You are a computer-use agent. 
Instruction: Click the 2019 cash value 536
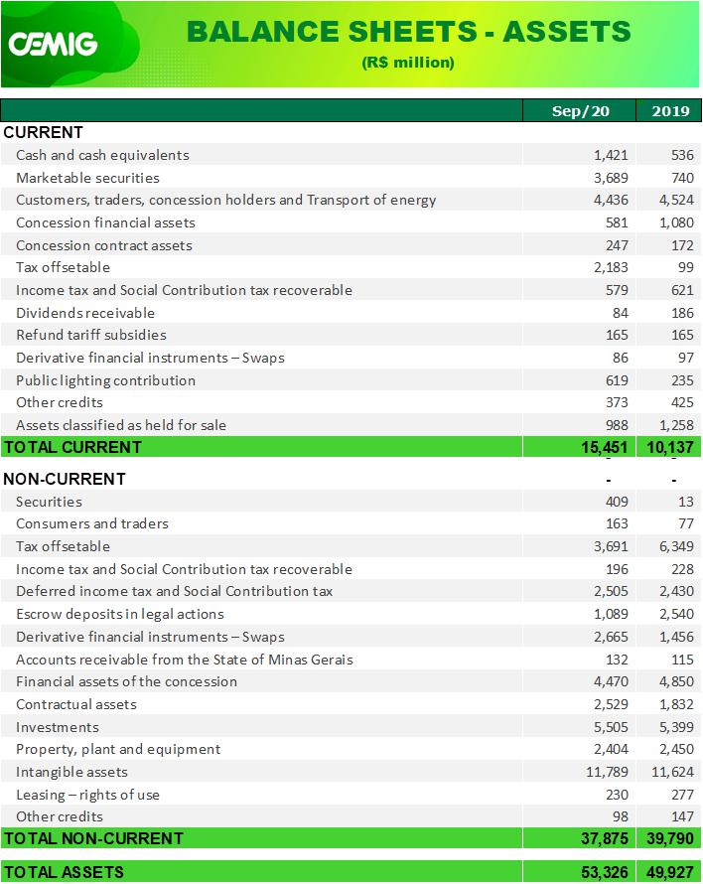pyautogui.click(x=682, y=155)
